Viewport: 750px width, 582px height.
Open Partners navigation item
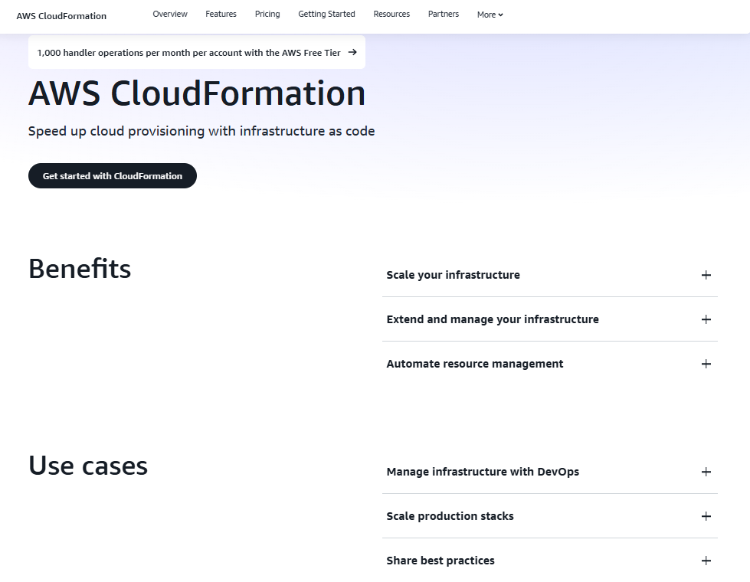(x=444, y=15)
